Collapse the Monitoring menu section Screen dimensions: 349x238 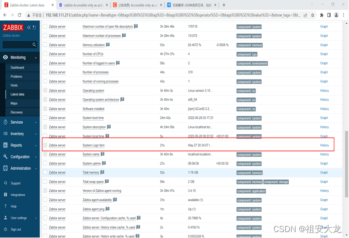point(36,58)
